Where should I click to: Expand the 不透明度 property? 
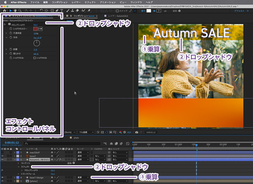click(x=6, y=33)
